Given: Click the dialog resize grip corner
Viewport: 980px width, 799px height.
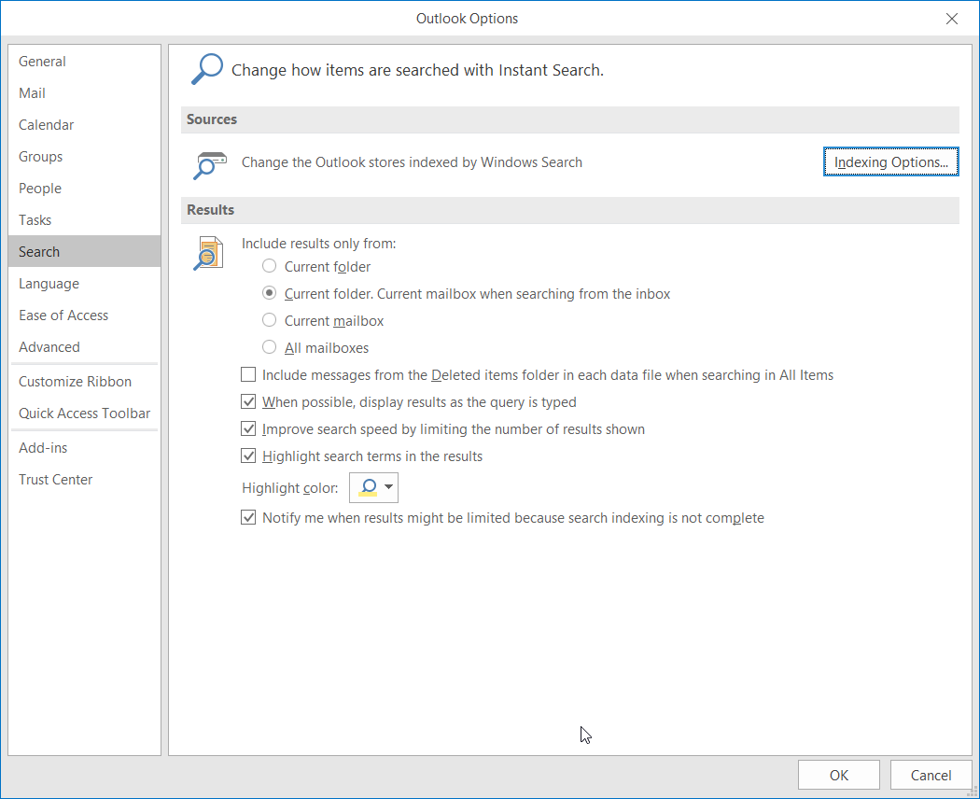Looking at the screenshot, I should [x=973, y=792].
